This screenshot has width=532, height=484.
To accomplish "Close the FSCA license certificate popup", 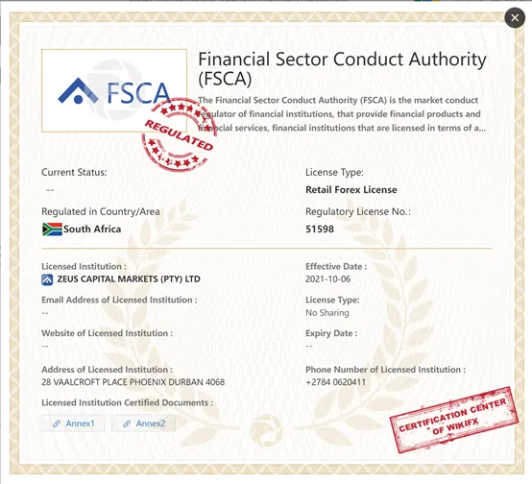I will point(515,17).
